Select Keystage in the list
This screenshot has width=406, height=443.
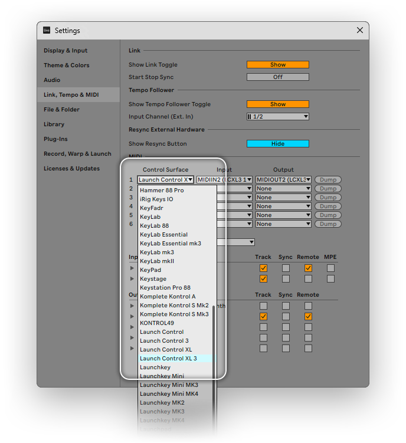click(x=176, y=279)
